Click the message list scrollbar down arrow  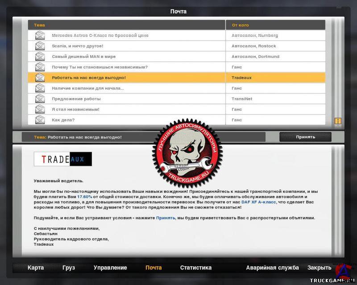click(x=338, y=121)
